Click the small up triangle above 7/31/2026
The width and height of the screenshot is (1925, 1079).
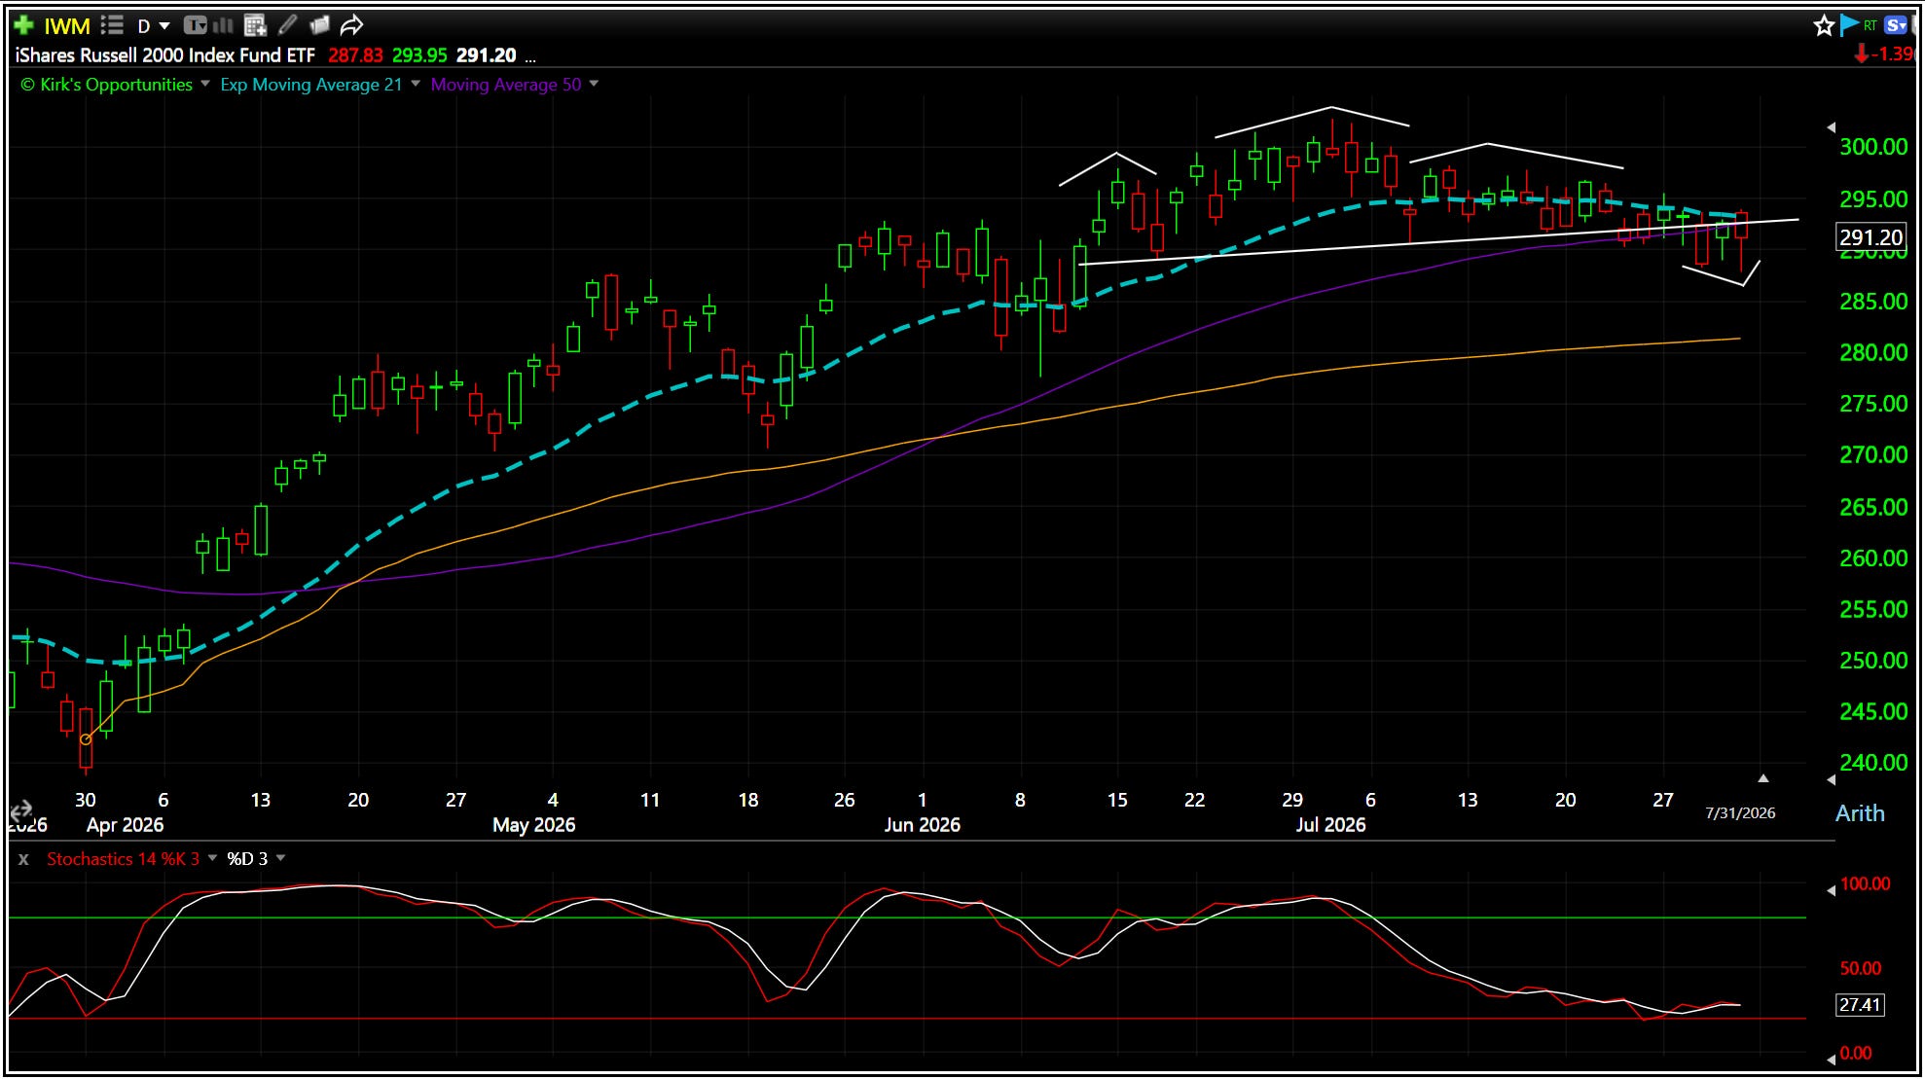click(1762, 778)
